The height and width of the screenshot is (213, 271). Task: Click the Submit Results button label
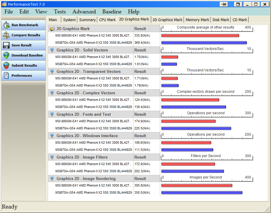click(24, 65)
